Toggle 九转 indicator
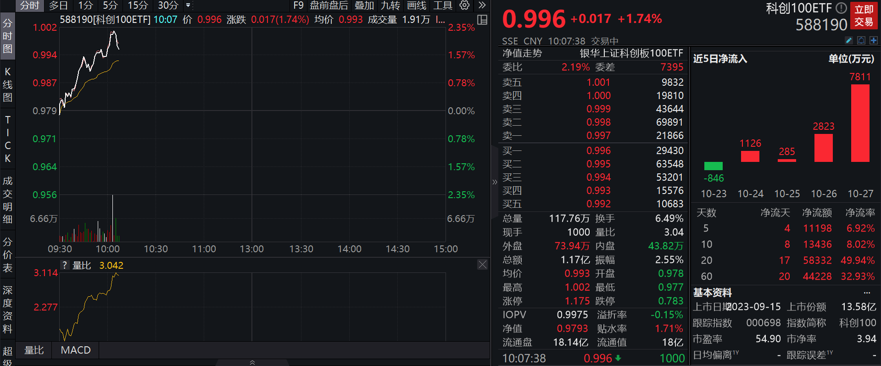Screen dimensions: 881x366 pyautogui.click(x=390, y=6)
